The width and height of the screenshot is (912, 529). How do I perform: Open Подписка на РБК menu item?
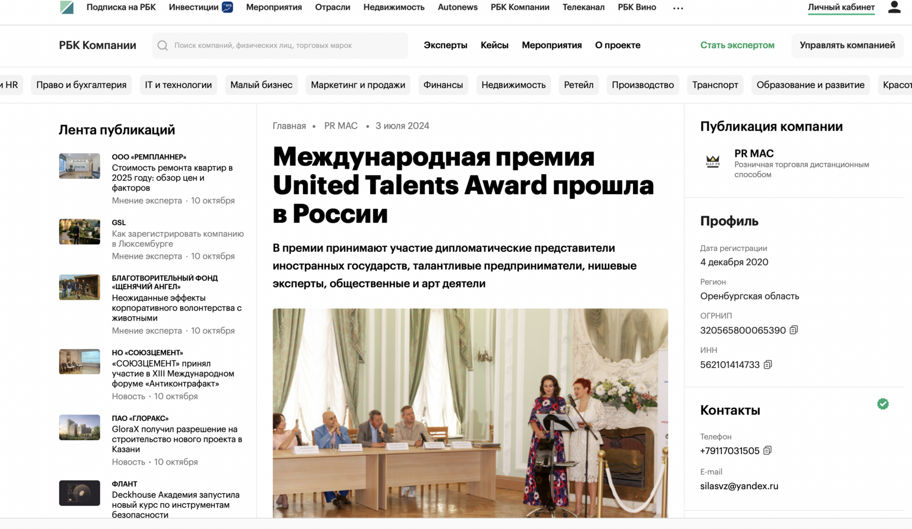tap(121, 7)
